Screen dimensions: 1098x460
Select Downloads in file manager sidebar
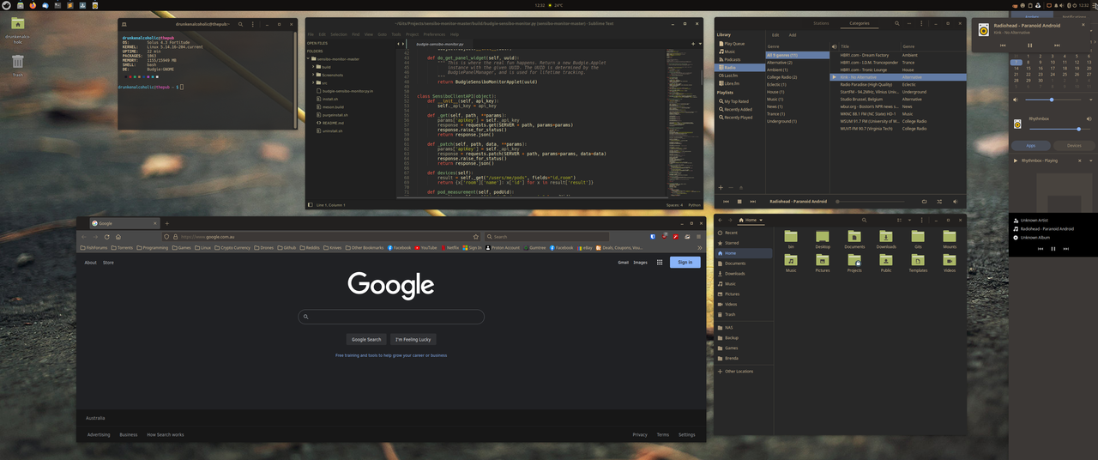click(743, 274)
